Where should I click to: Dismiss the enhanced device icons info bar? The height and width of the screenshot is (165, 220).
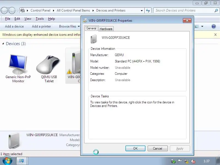[215, 35]
